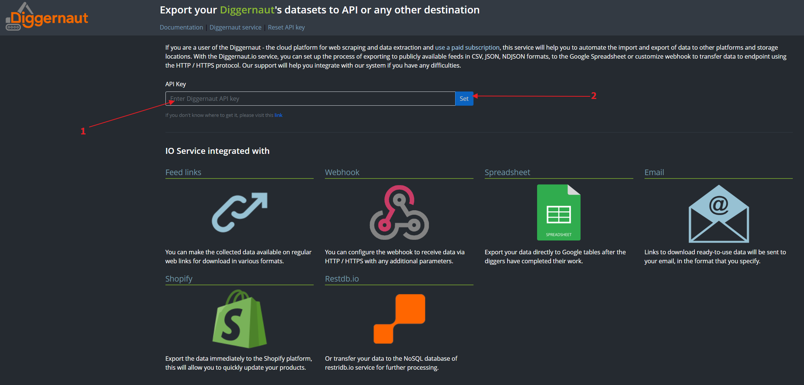Open the Feed links heading
The height and width of the screenshot is (385, 804).
183,172
